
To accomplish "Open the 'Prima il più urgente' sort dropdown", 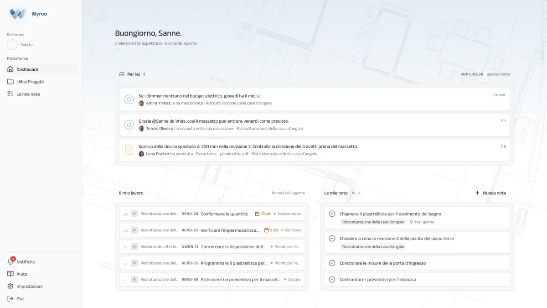I will [x=288, y=193].
